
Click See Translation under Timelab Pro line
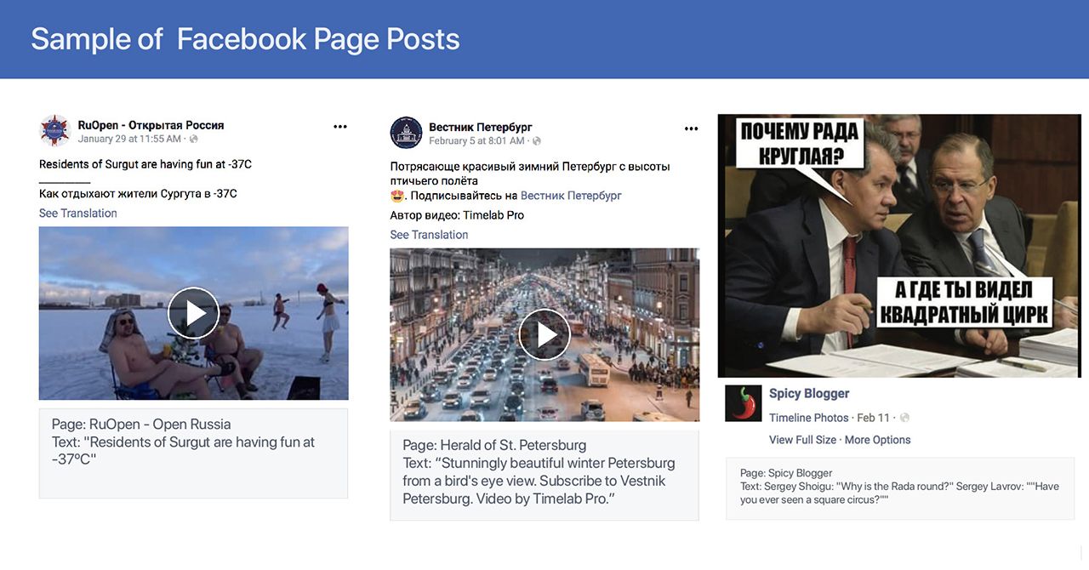[x=429, y=235]
